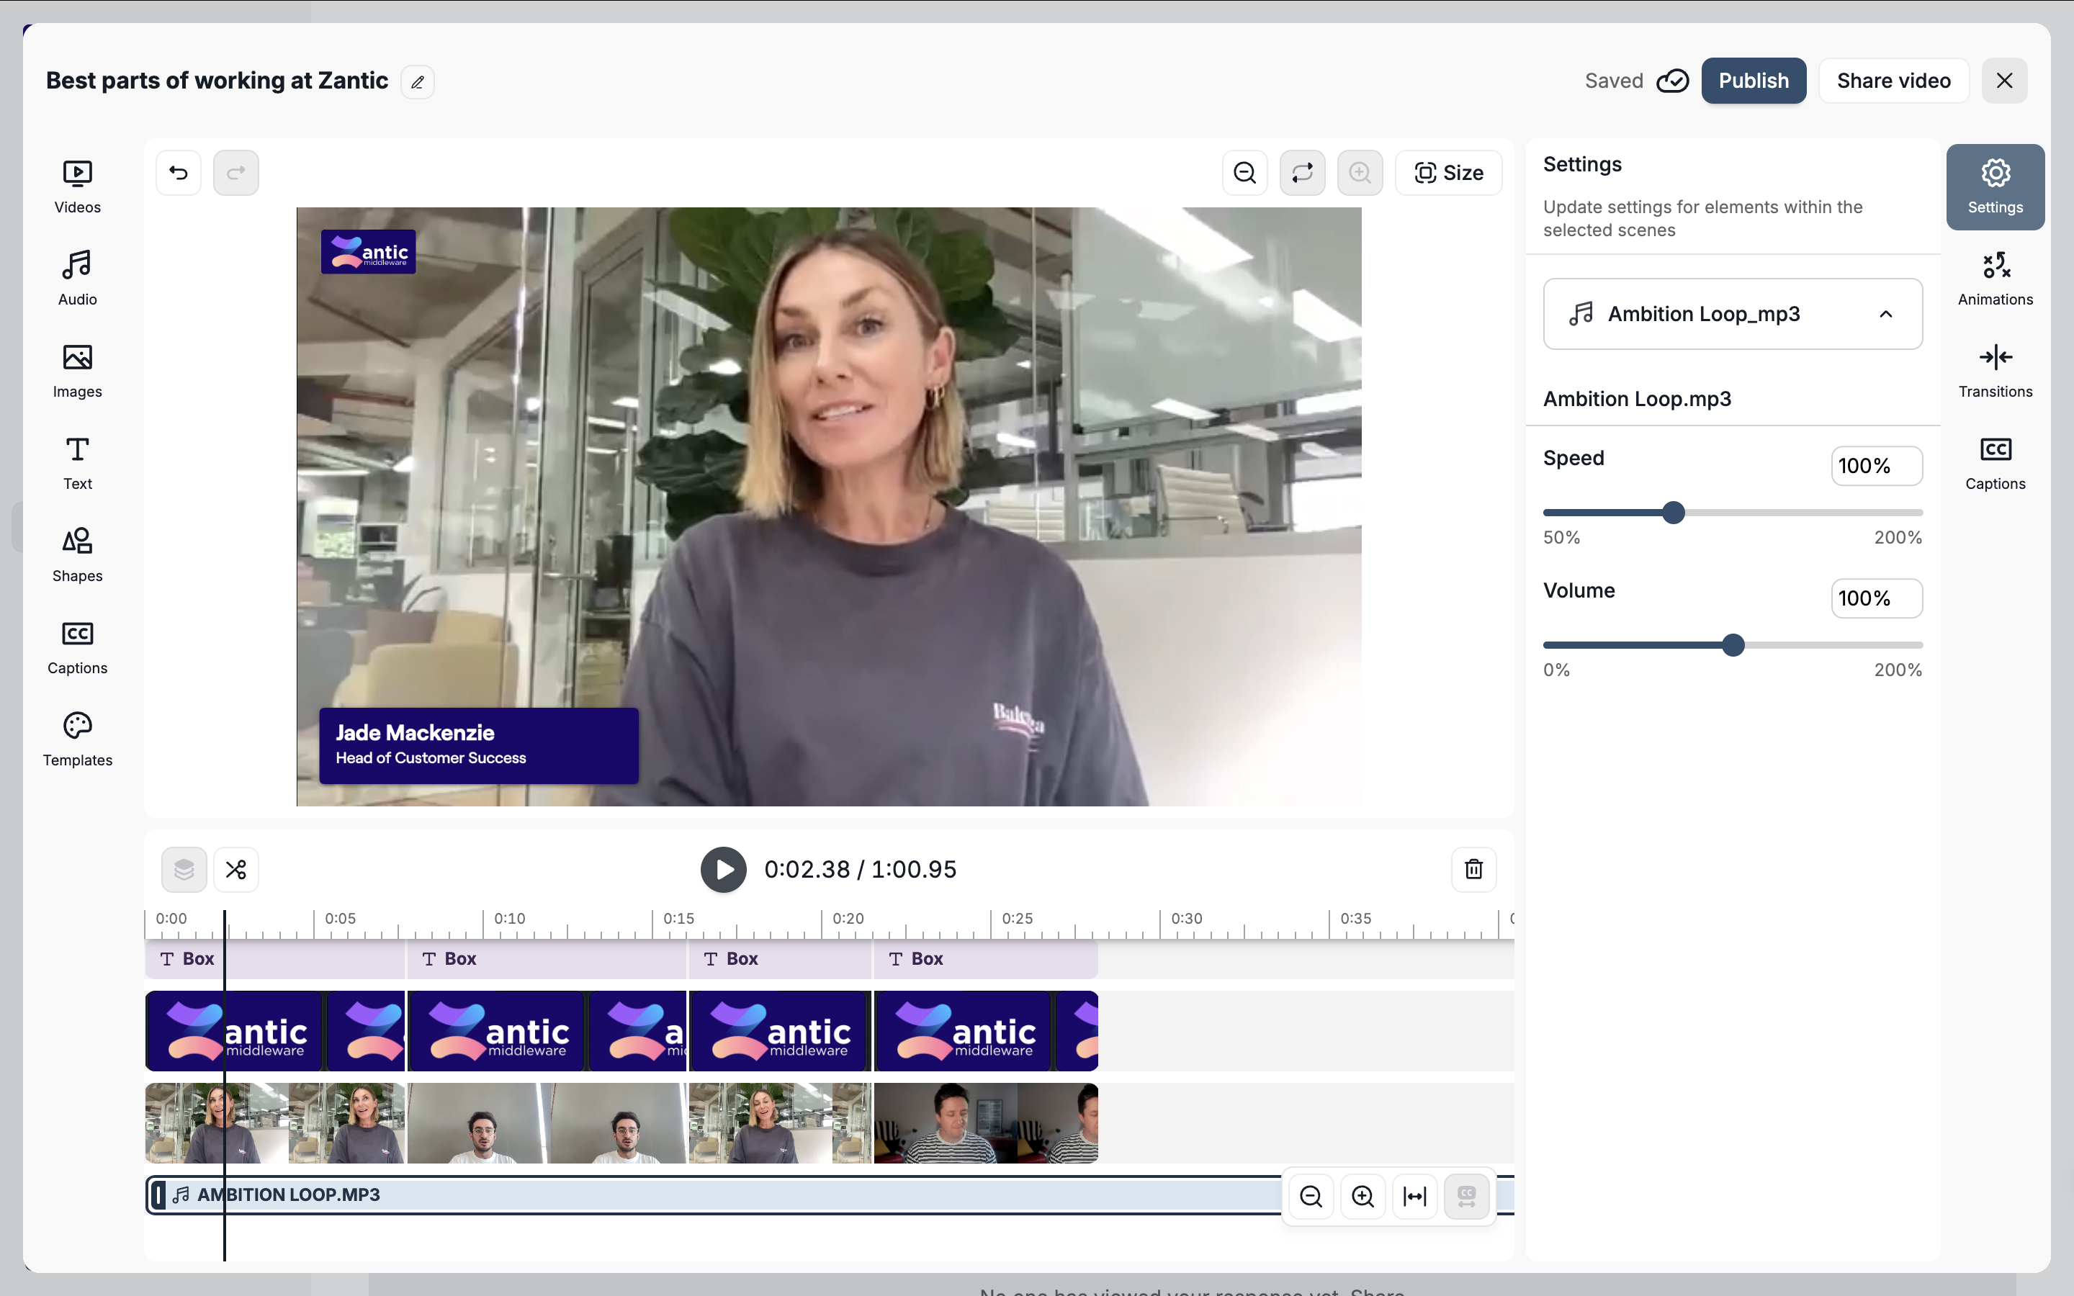
Task: Zoom out the canvas preview
Action: 1244,172
